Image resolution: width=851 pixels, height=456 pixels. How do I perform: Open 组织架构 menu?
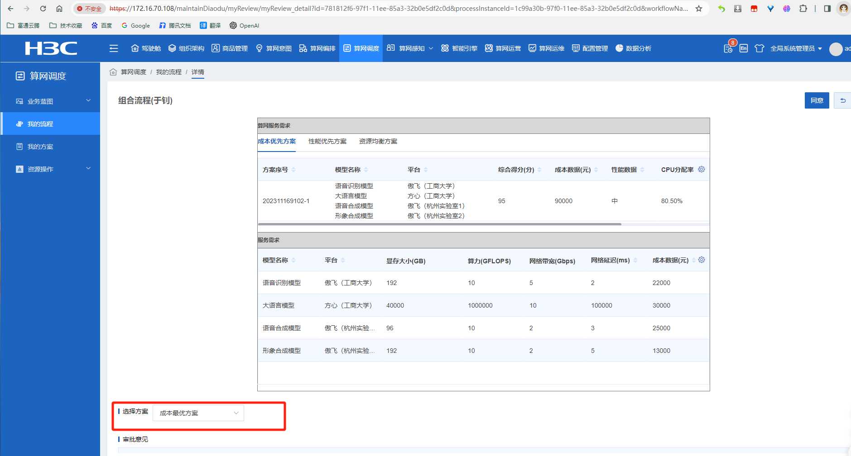coord(186,48)
